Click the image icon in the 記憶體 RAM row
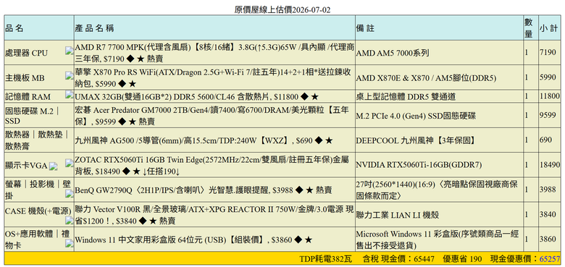 click(x=70, y=94)
